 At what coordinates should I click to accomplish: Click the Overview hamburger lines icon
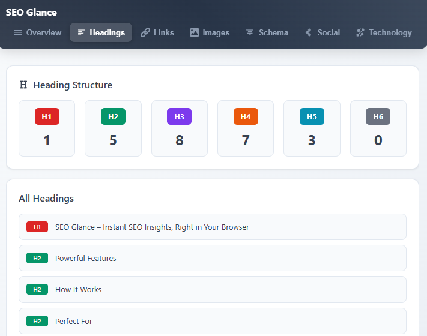coord(18,32)
